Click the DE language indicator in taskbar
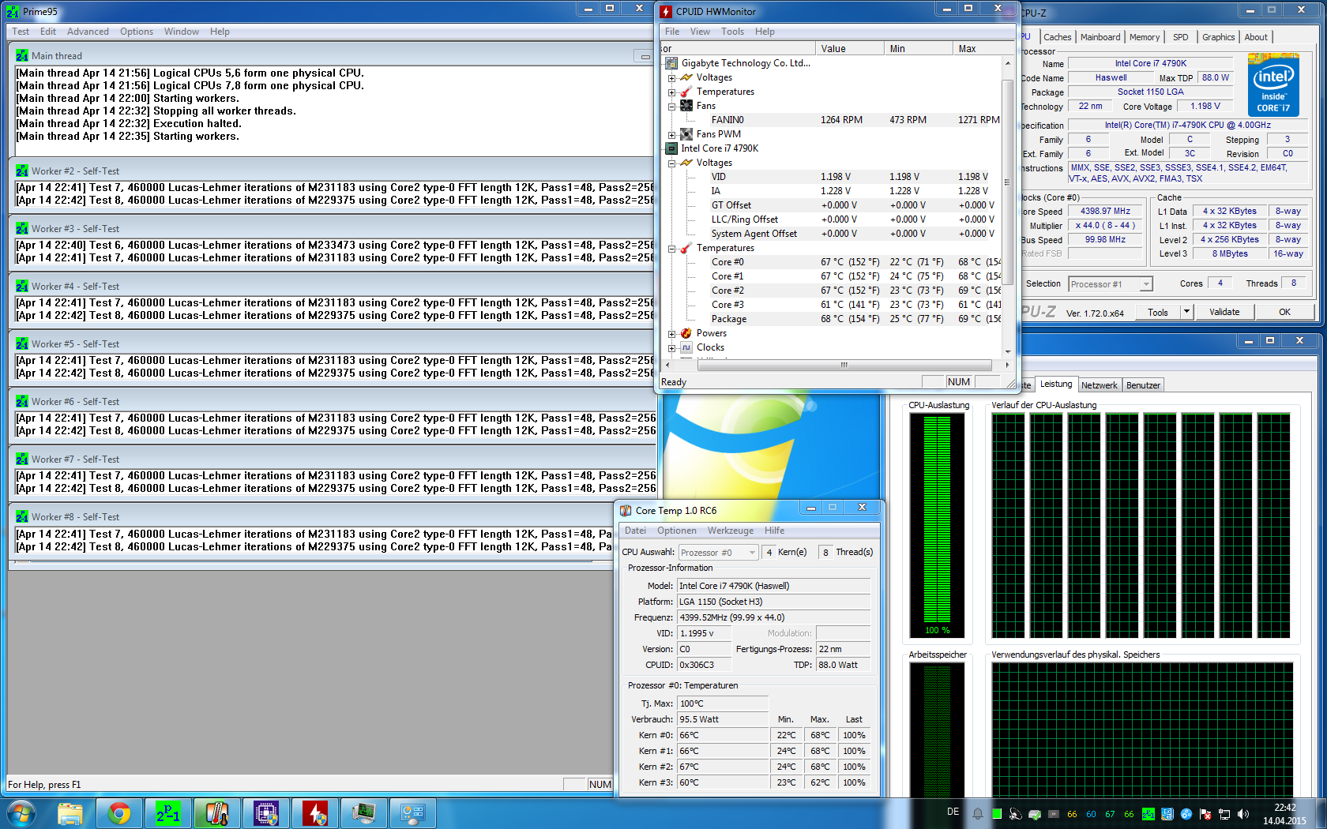The image size is (1327, 829). [x=953, y=812]
